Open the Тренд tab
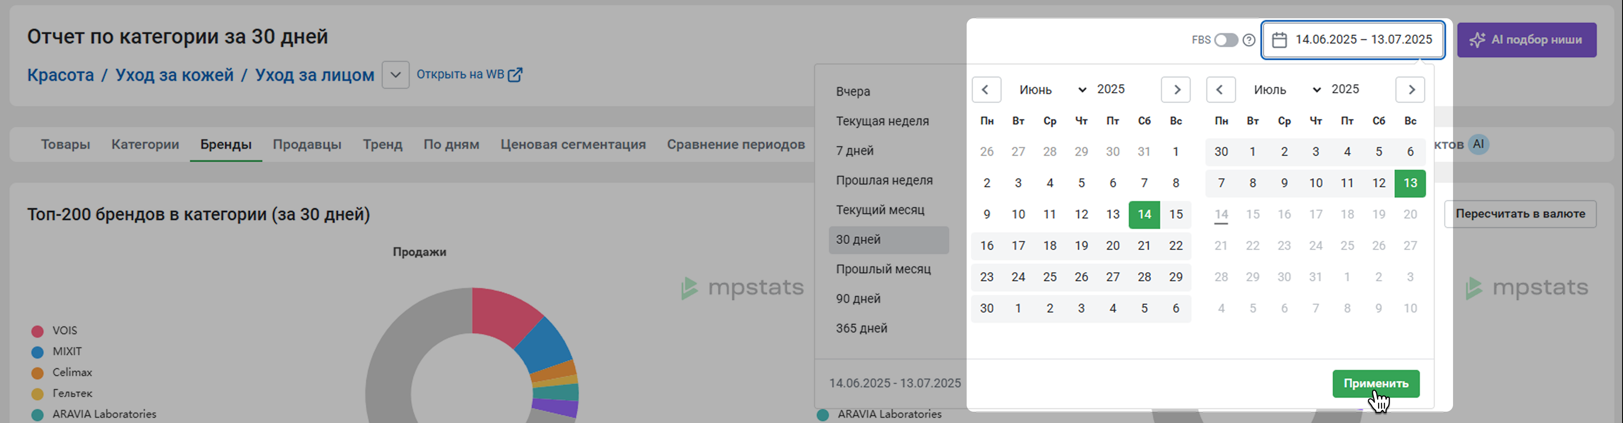Screen dimensions: 1623x423 383,145
